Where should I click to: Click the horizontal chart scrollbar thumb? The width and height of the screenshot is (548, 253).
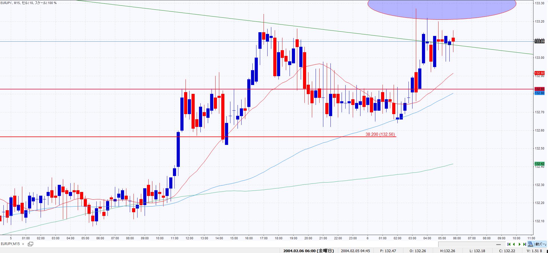[x=499, y=244]
